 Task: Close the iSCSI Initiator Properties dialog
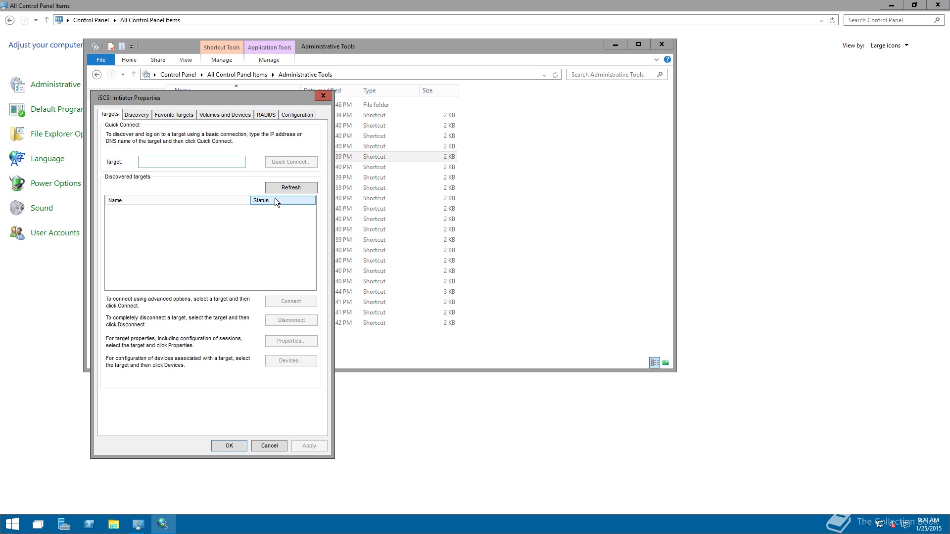click(323, 95)
